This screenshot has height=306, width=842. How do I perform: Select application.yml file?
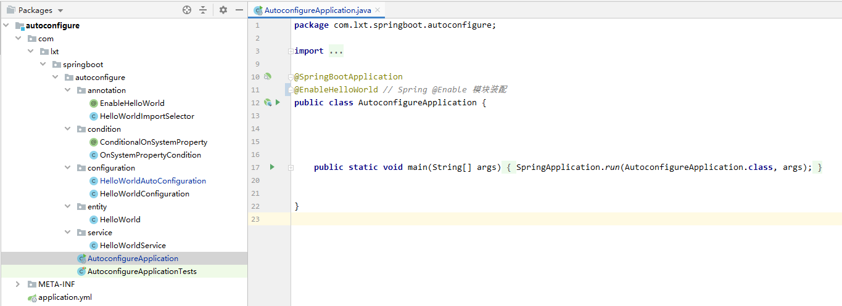tap(65, 297)
